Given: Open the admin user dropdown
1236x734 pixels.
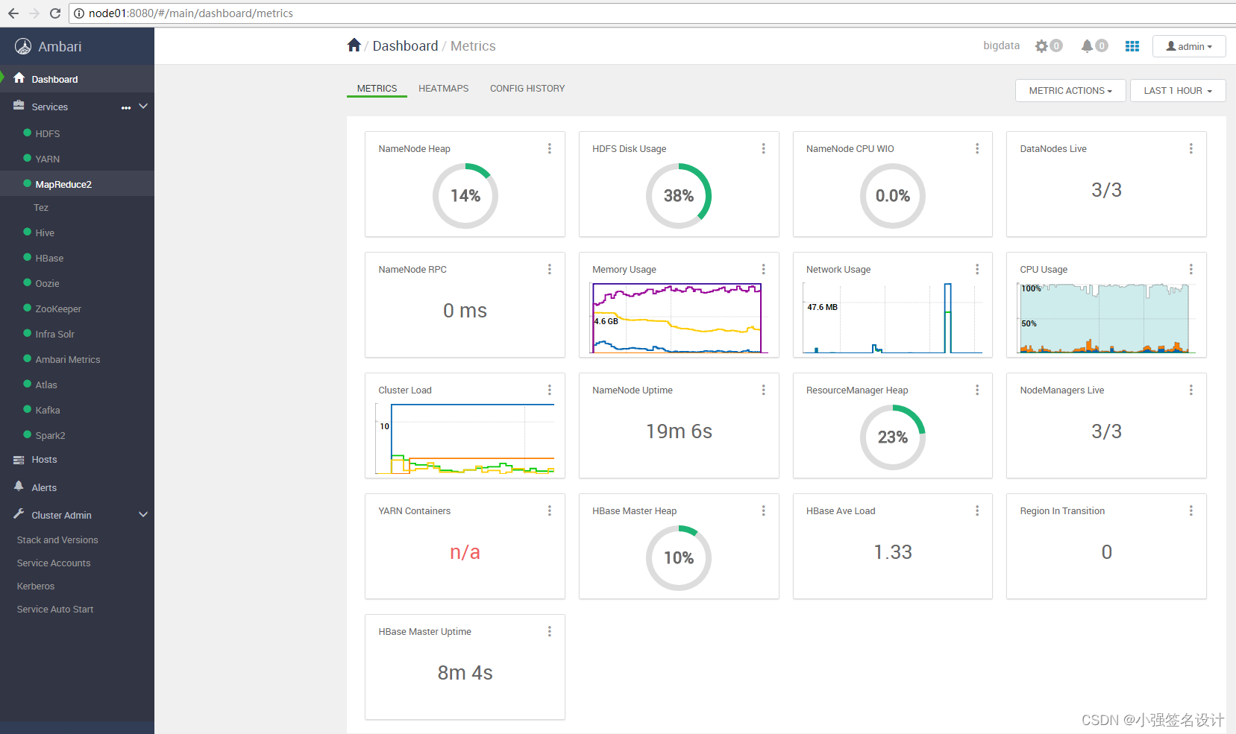Looking at the screenshot, I should (1189, 46).
